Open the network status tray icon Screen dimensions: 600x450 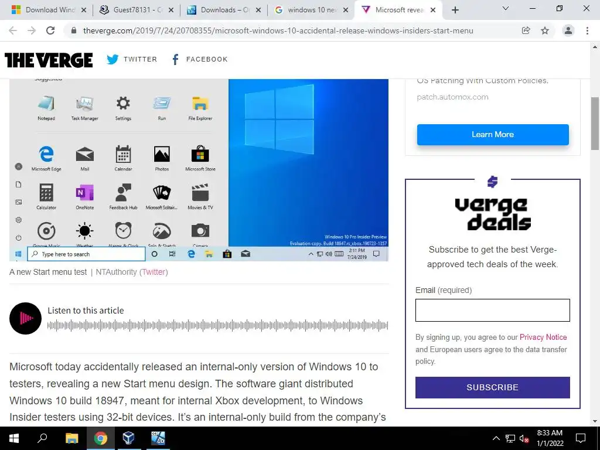(510, 438)
